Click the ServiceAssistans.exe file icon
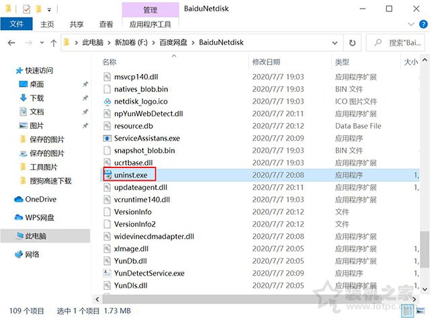This screenshot has width=430, height=318. click(x=107, y=138)
